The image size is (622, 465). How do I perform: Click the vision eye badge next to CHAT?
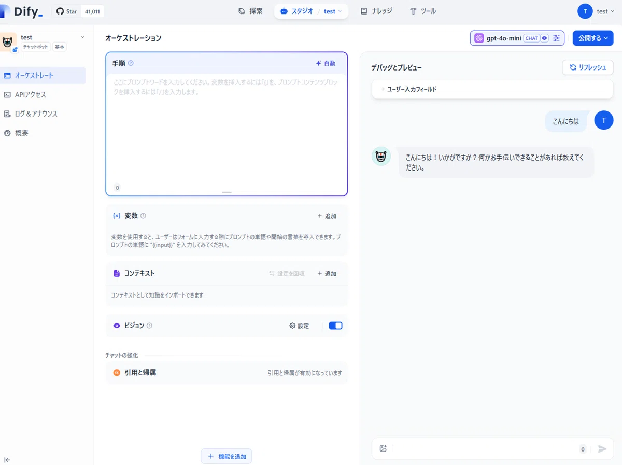pos(544,38)
